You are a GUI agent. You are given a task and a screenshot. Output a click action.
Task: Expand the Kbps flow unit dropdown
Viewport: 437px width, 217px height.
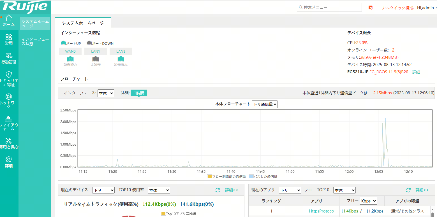point(368,201)
